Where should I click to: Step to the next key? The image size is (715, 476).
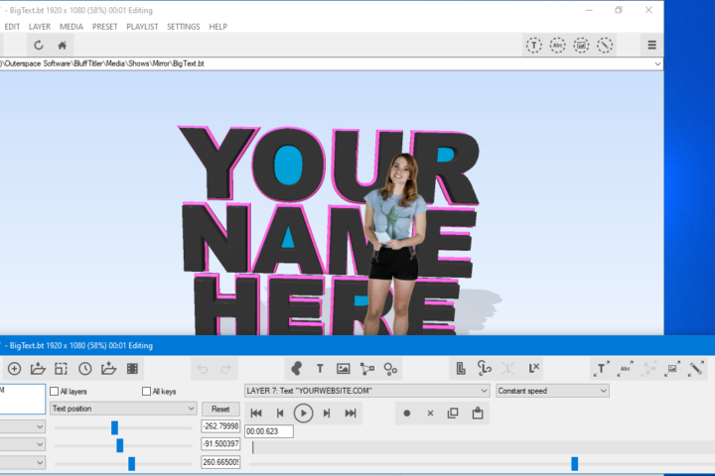327,414
